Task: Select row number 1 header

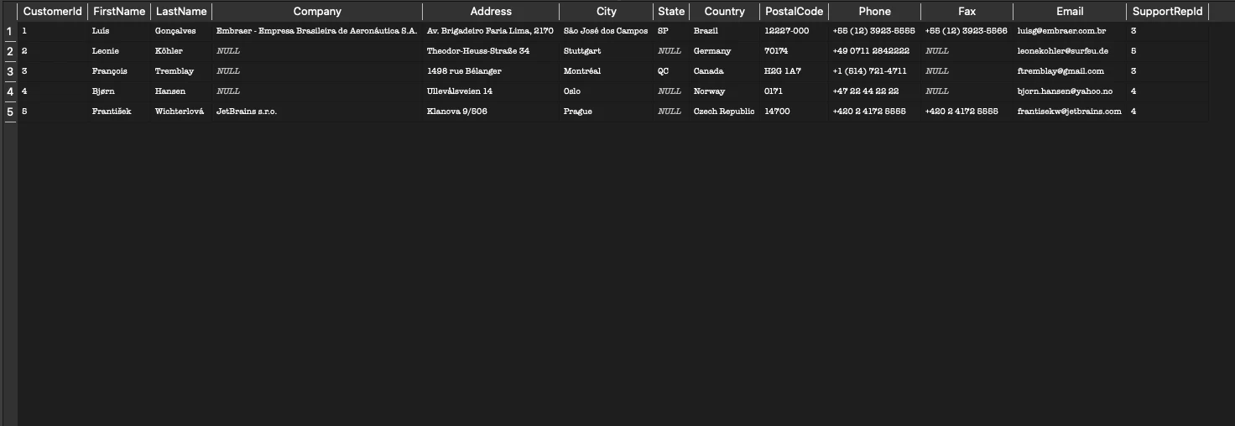Action: [x=9, y=31]
